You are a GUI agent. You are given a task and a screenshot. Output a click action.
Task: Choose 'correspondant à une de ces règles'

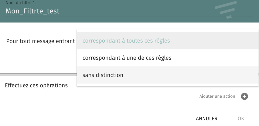pos(127,58)
